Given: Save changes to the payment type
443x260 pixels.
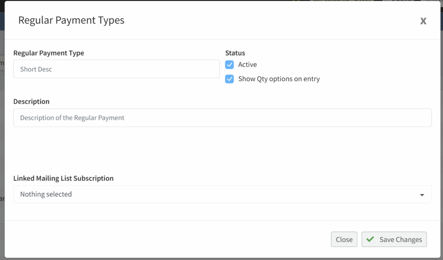Looking at the screenshot, I should click(394, 239).
